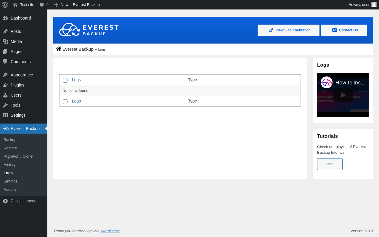Click the Settings sliders icon in sidebar

click(5, 115)
